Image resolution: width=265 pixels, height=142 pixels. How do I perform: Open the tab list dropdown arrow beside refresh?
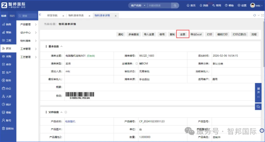[x=259, y=16]
